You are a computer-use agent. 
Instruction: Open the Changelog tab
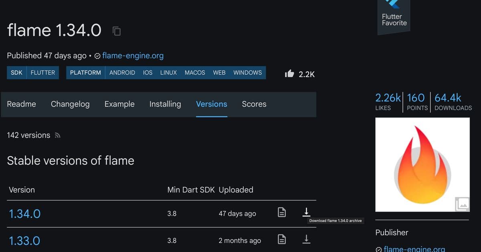[x=70, y=104]
